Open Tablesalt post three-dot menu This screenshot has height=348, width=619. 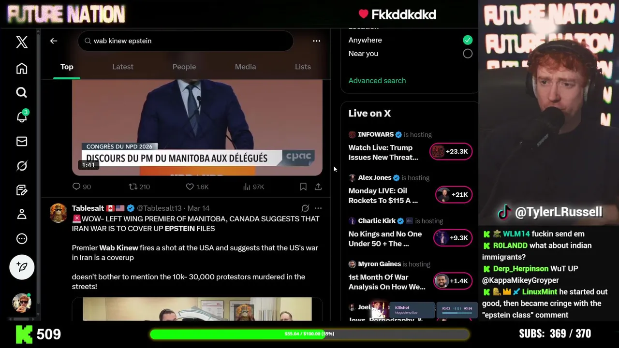pos(318,208)
